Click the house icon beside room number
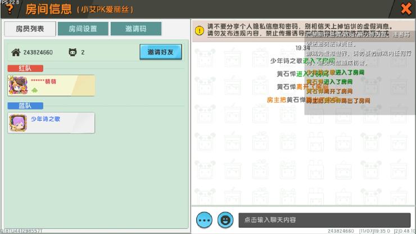This screenshot has height=234, width=416. point(16,53)
